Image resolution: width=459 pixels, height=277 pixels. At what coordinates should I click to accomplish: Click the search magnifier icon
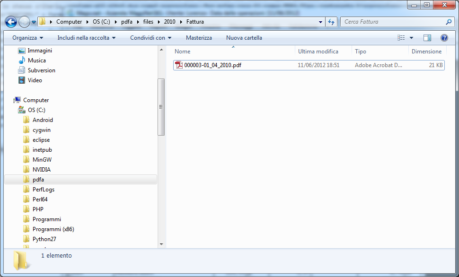pos(449,22)
